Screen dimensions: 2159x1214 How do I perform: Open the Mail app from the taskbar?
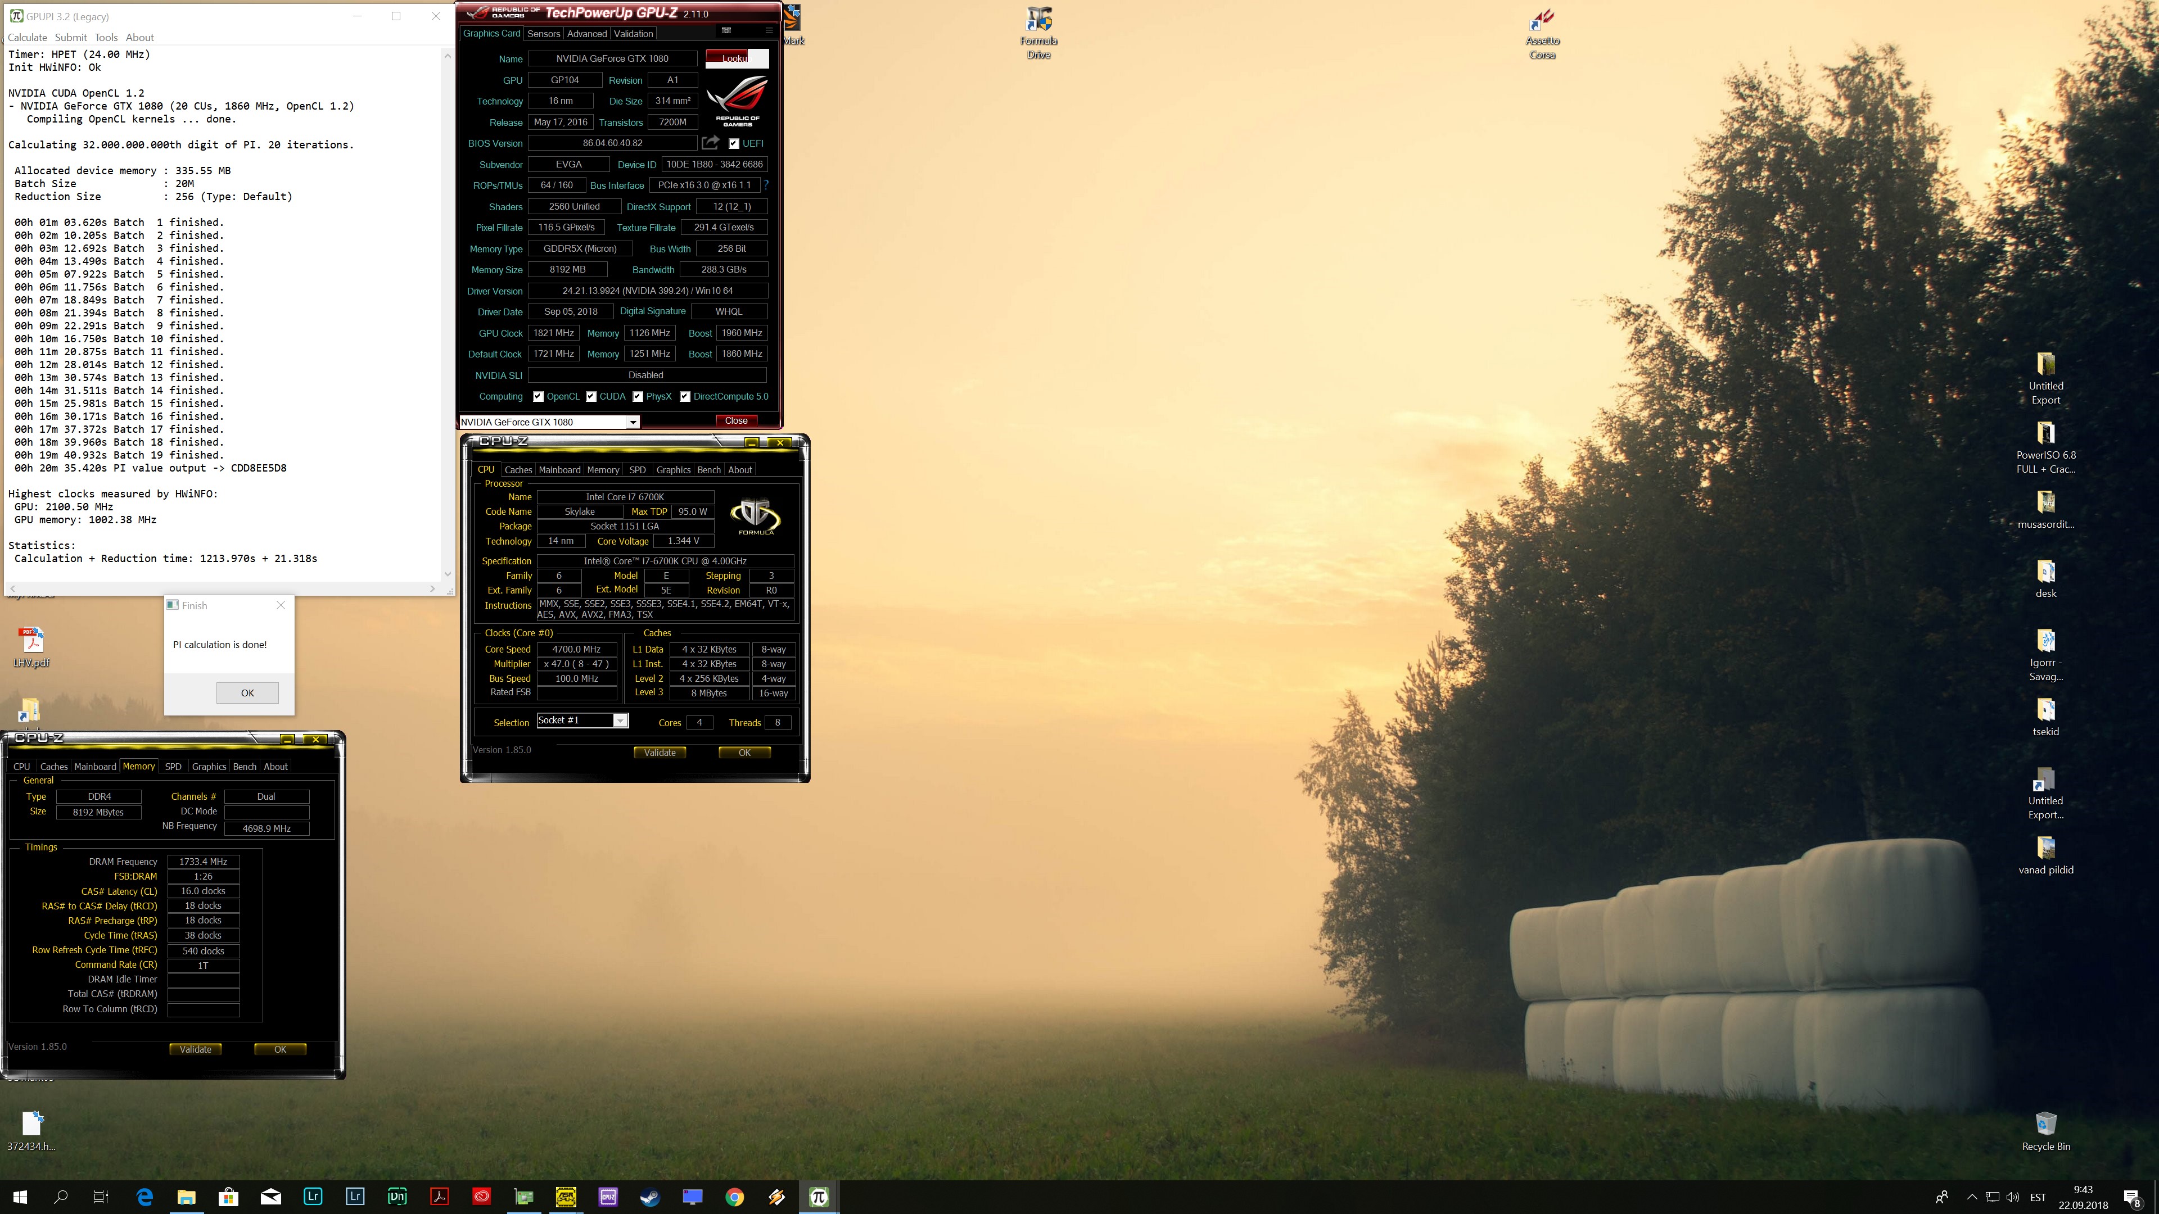pyautogui.click(x=270, y=1197)
